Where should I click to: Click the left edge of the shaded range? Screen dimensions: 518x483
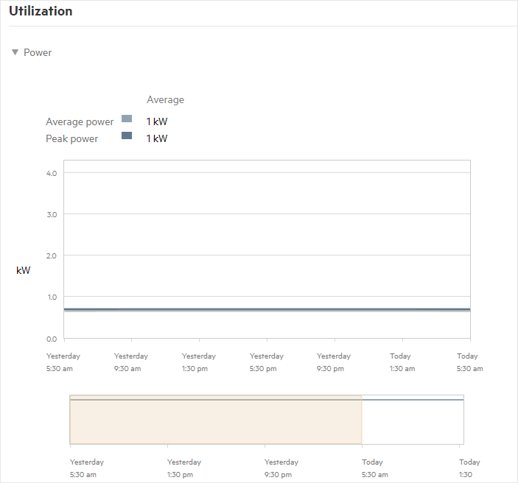tap(70, 420)
